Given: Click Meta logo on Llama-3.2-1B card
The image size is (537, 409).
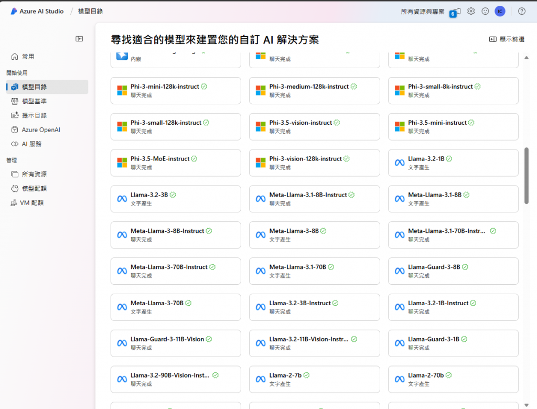Looking at the screenshot, I should (x=400, y=163).
